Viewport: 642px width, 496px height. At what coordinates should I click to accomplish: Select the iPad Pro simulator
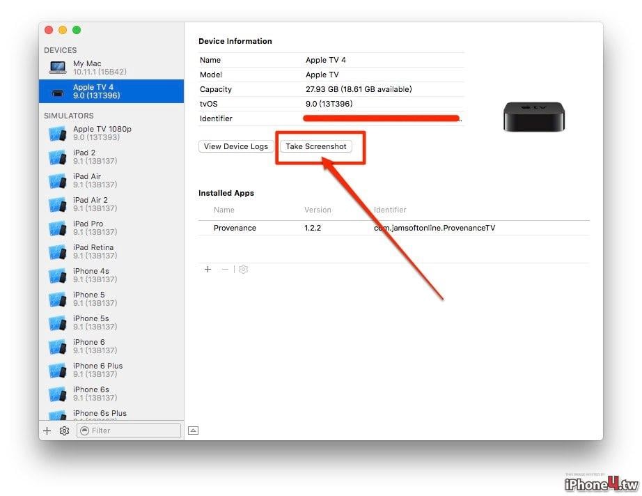tap(111, 228)
